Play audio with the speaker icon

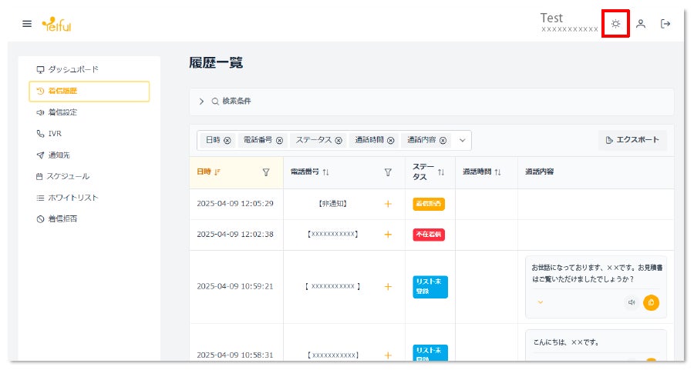pos(632,302)
